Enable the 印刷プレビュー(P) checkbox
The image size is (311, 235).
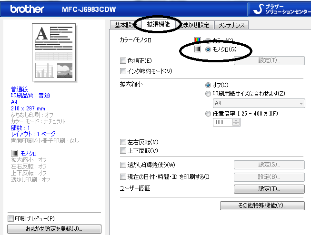coord(10,218)
